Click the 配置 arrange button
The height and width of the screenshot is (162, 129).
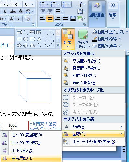coord(68,39)
